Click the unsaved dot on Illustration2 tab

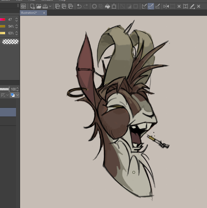click(44, 13)
